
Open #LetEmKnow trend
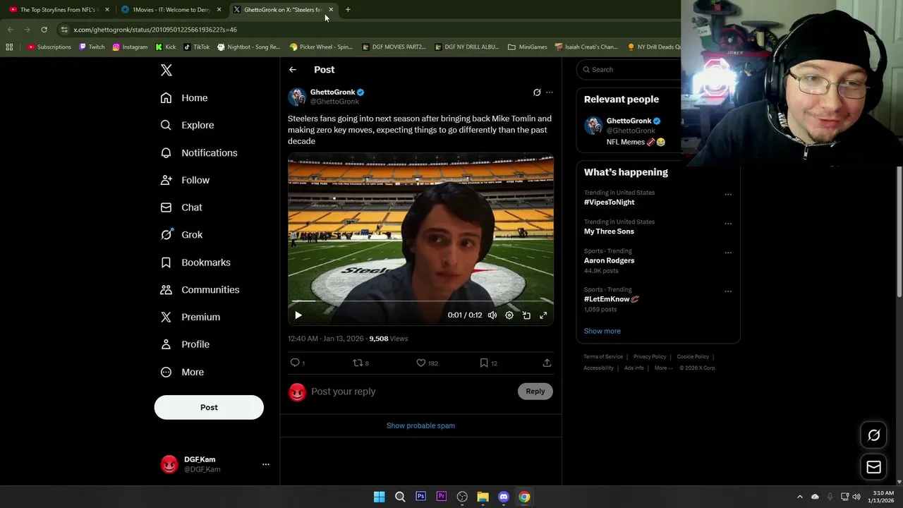611,299
